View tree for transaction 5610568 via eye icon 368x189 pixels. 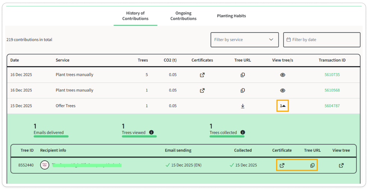point(283,90)
